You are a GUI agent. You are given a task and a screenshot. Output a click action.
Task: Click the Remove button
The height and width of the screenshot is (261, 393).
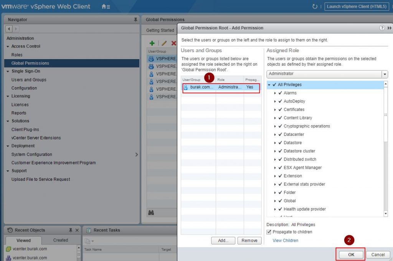pyautogui.click(x=249, y=240)
